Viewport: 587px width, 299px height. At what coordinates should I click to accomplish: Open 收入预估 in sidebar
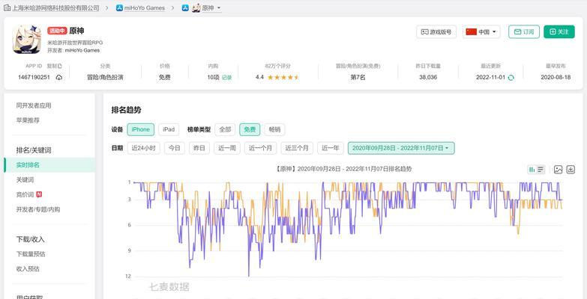click(x=28, y=269)
